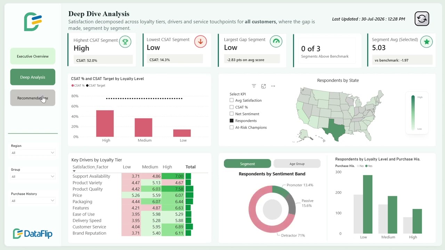Screen dimensions: 445x250
Task: Open the Region filter dropdown
Action: 33,152
